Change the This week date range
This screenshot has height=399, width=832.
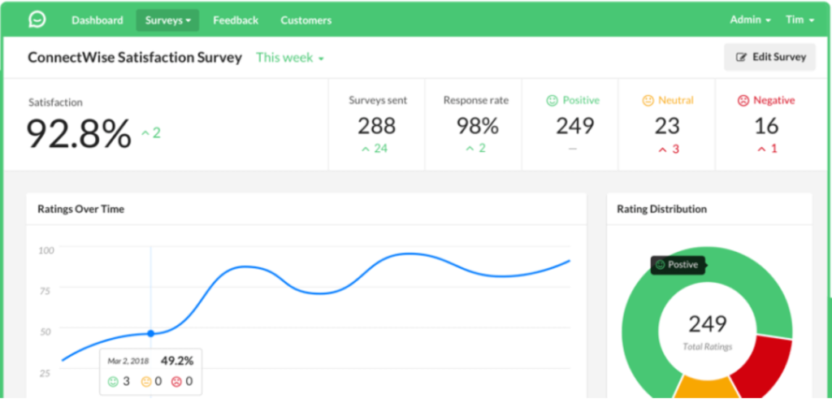pyautogui.click(x=290, y=58)
